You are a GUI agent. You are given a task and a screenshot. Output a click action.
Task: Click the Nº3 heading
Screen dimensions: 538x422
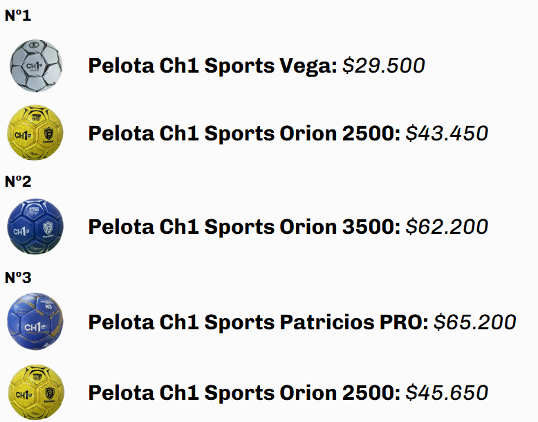[x=18, y=277]
